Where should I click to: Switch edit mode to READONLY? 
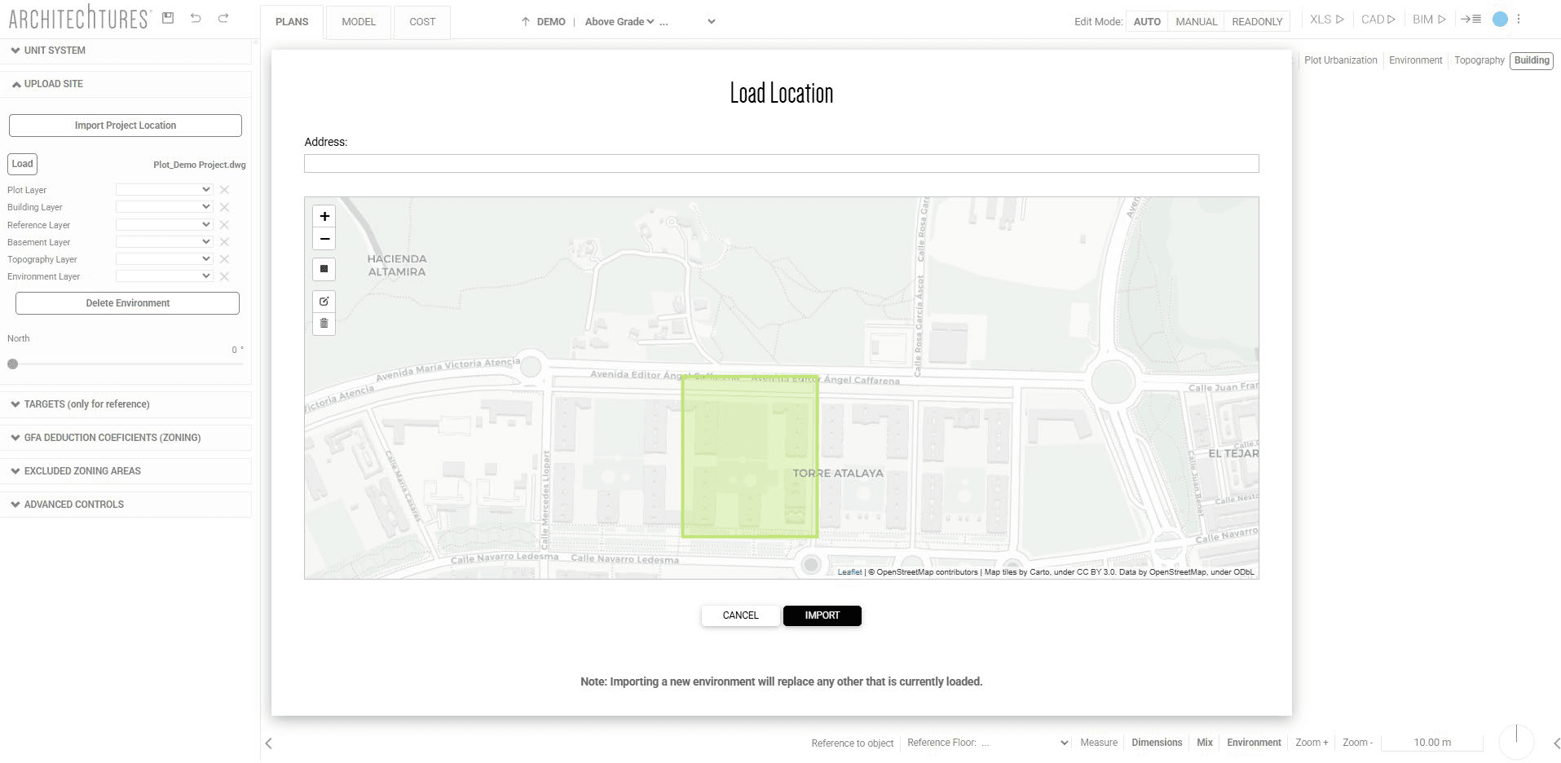1257,21
